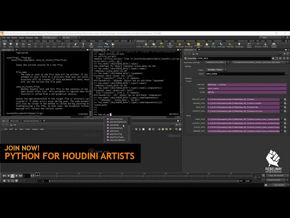290x218 pixels.
Task: Choose selectNode from autocomplete list
Action: tap(114, 125)
